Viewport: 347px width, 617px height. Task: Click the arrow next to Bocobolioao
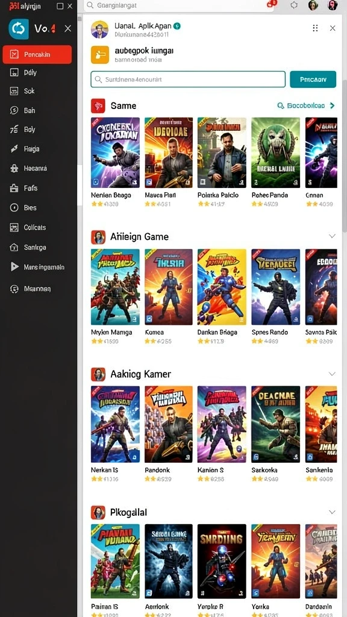click(x=332, y=105)
